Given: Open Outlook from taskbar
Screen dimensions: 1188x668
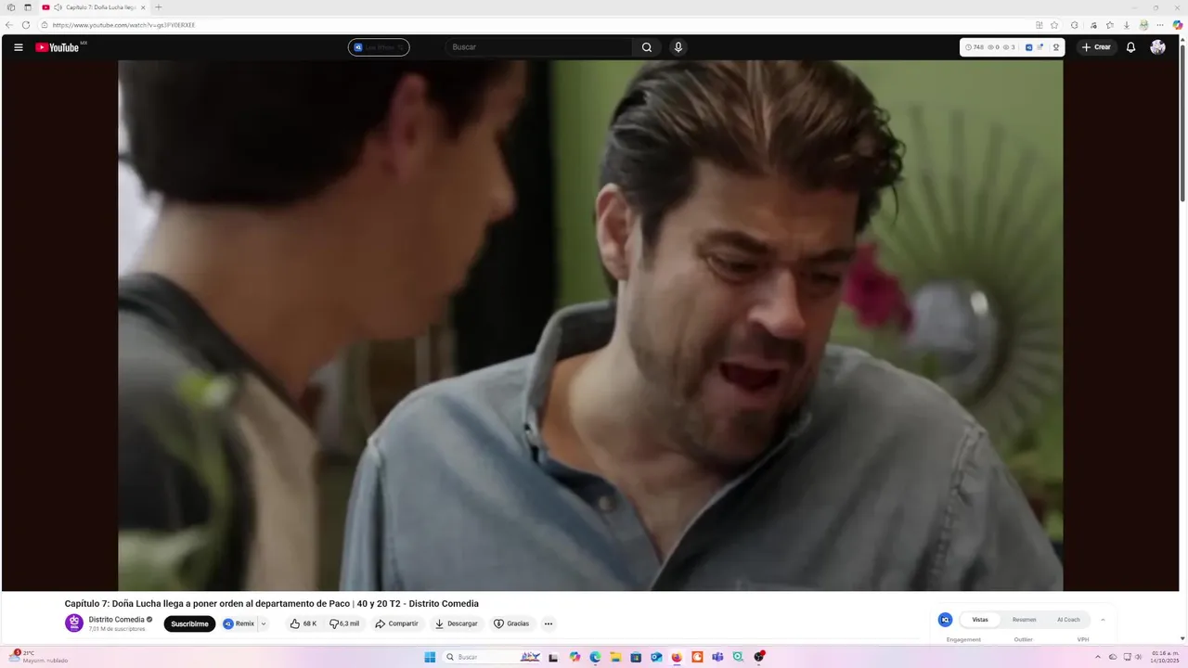Looking at the screenshot, I should [x=656, y=657].
